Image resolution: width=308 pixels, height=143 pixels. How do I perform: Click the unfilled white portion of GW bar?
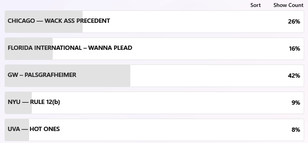click(208, 75)
